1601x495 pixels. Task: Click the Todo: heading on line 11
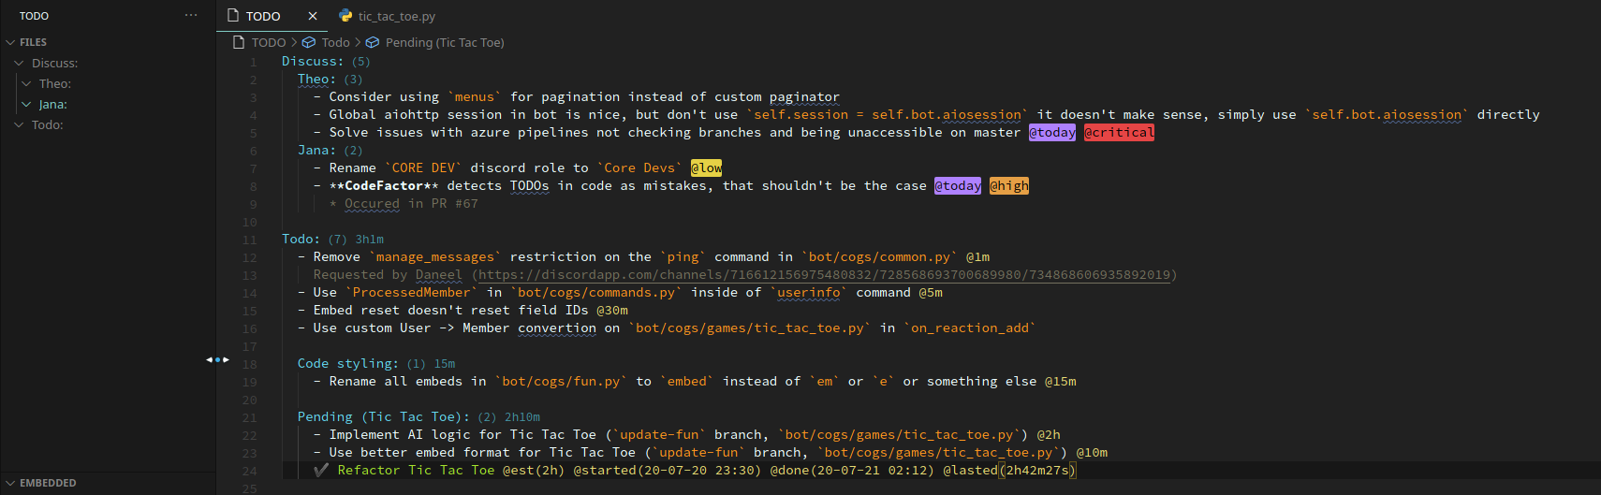coord(301,240)
